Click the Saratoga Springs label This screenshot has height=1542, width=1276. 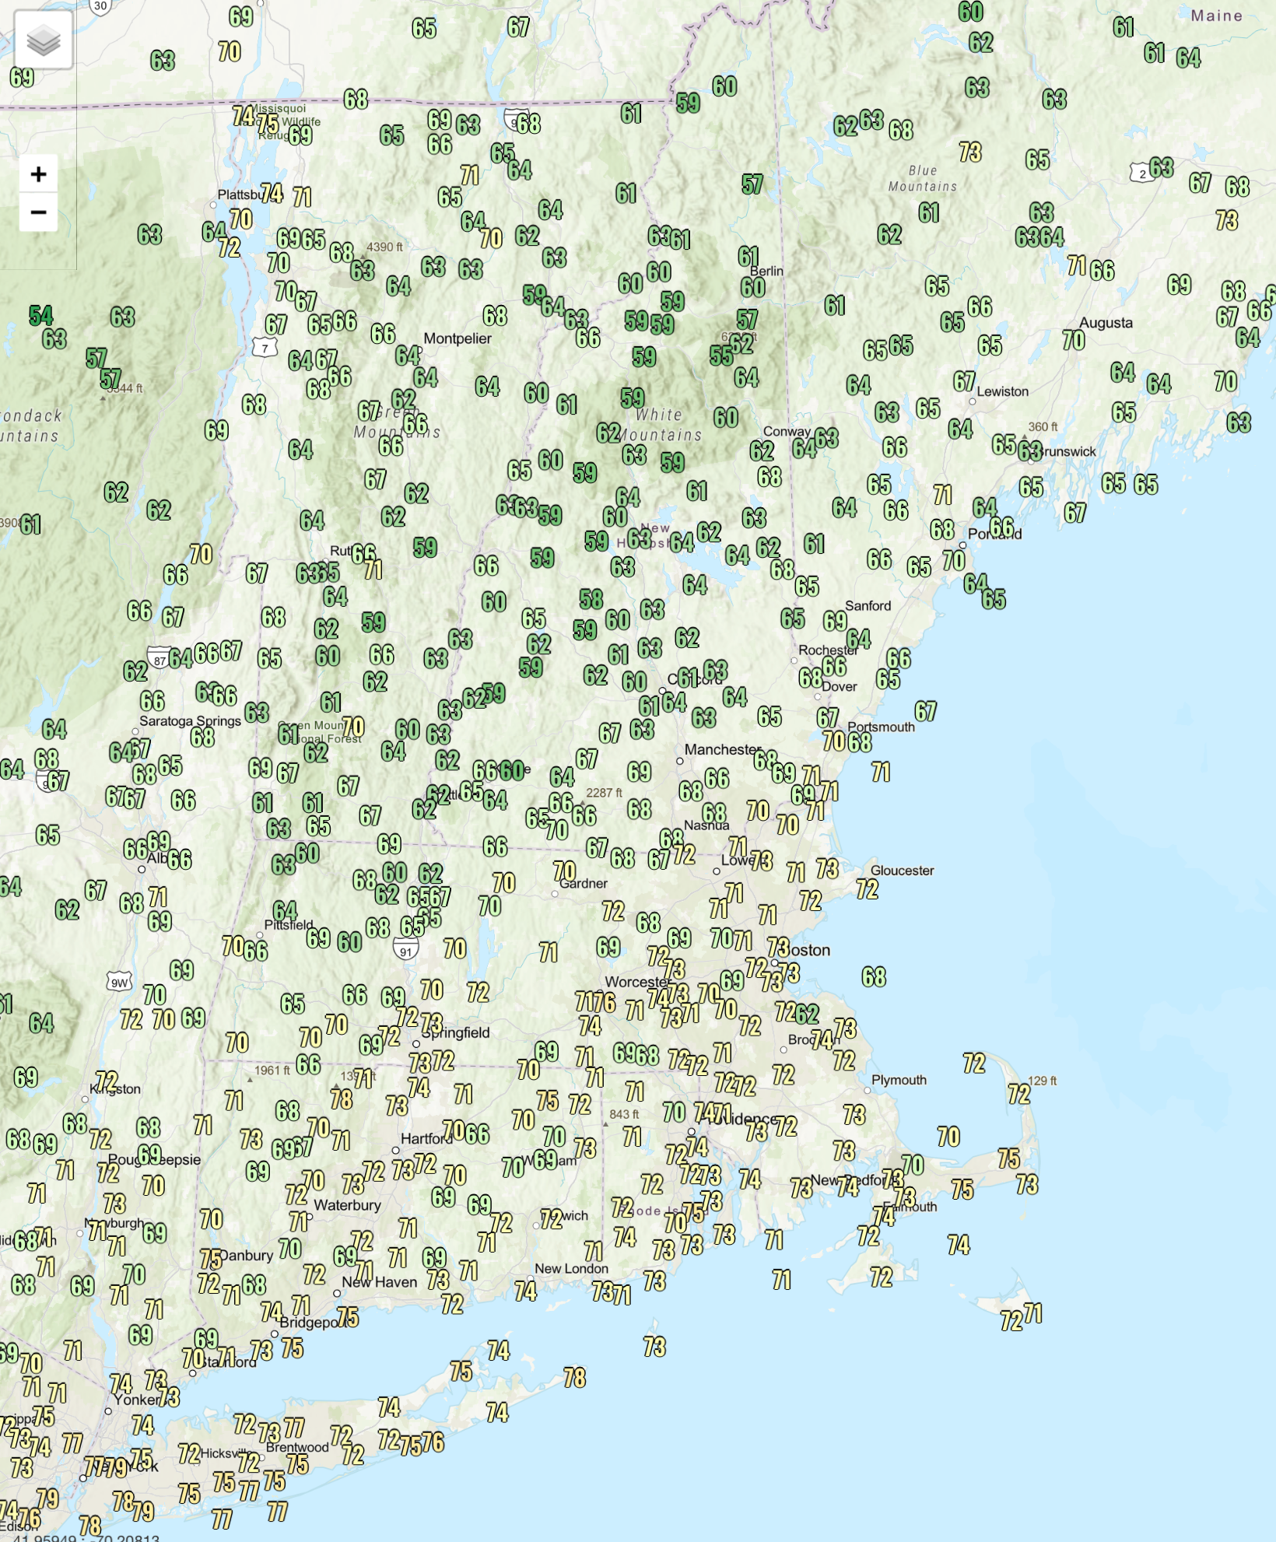(x=191, y=721)
